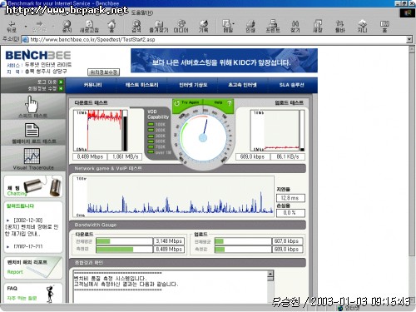Open the Visual Traceroute graph icon

tap(32, 156)
